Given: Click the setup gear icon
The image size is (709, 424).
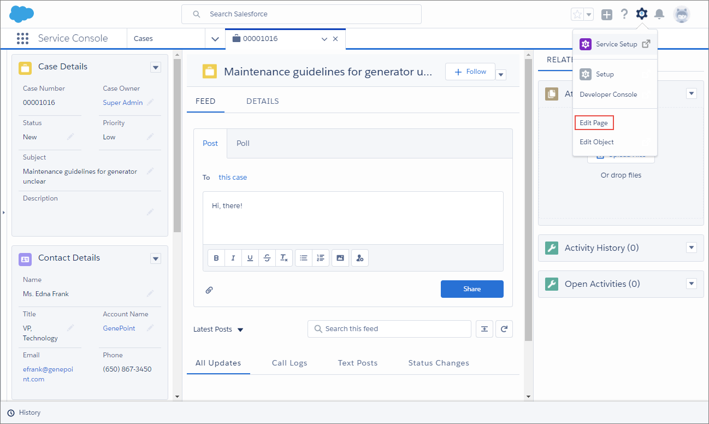Looking at the screenshot, I should click(642, 14).
